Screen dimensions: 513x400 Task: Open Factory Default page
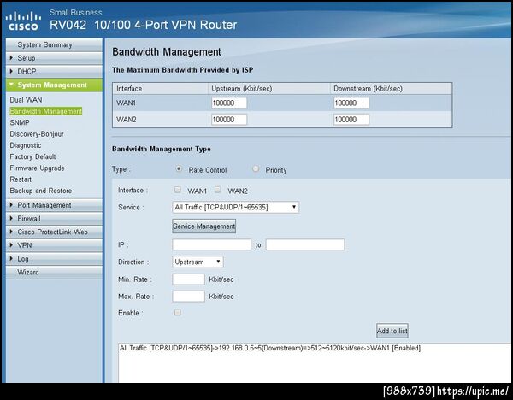coord(32,156)
